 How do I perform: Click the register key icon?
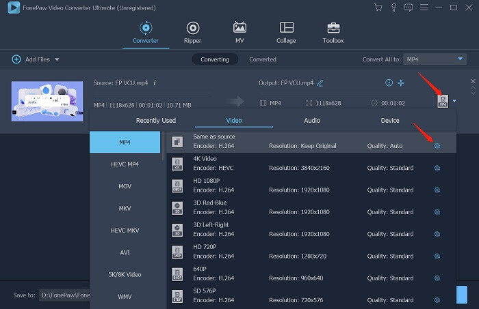click(393, 8)
